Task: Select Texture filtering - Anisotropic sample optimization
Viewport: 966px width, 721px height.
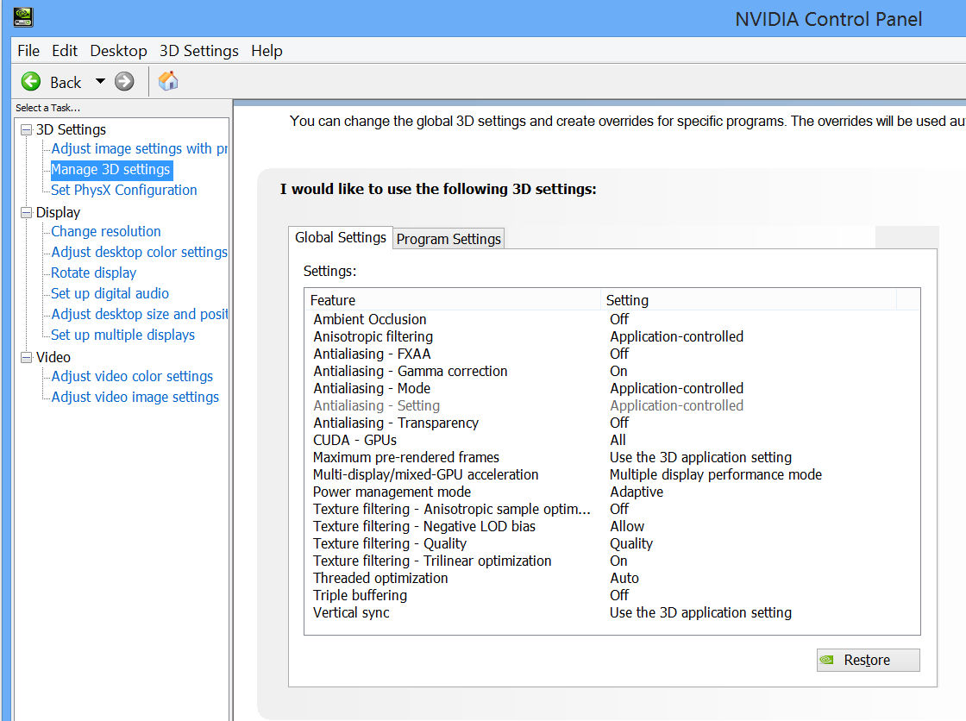Action: click(x=612, y=509)
